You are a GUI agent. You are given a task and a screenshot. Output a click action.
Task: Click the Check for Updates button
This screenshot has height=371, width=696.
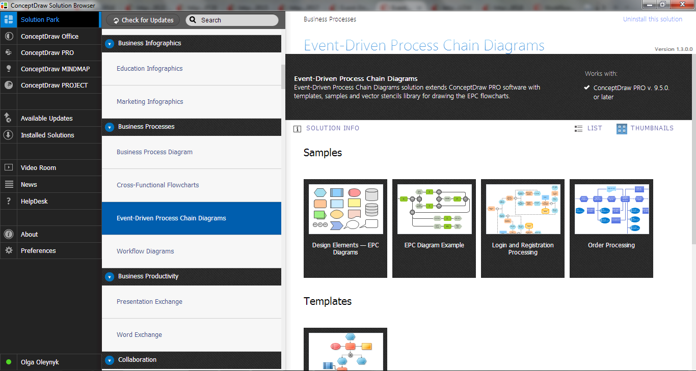point(143,20)
